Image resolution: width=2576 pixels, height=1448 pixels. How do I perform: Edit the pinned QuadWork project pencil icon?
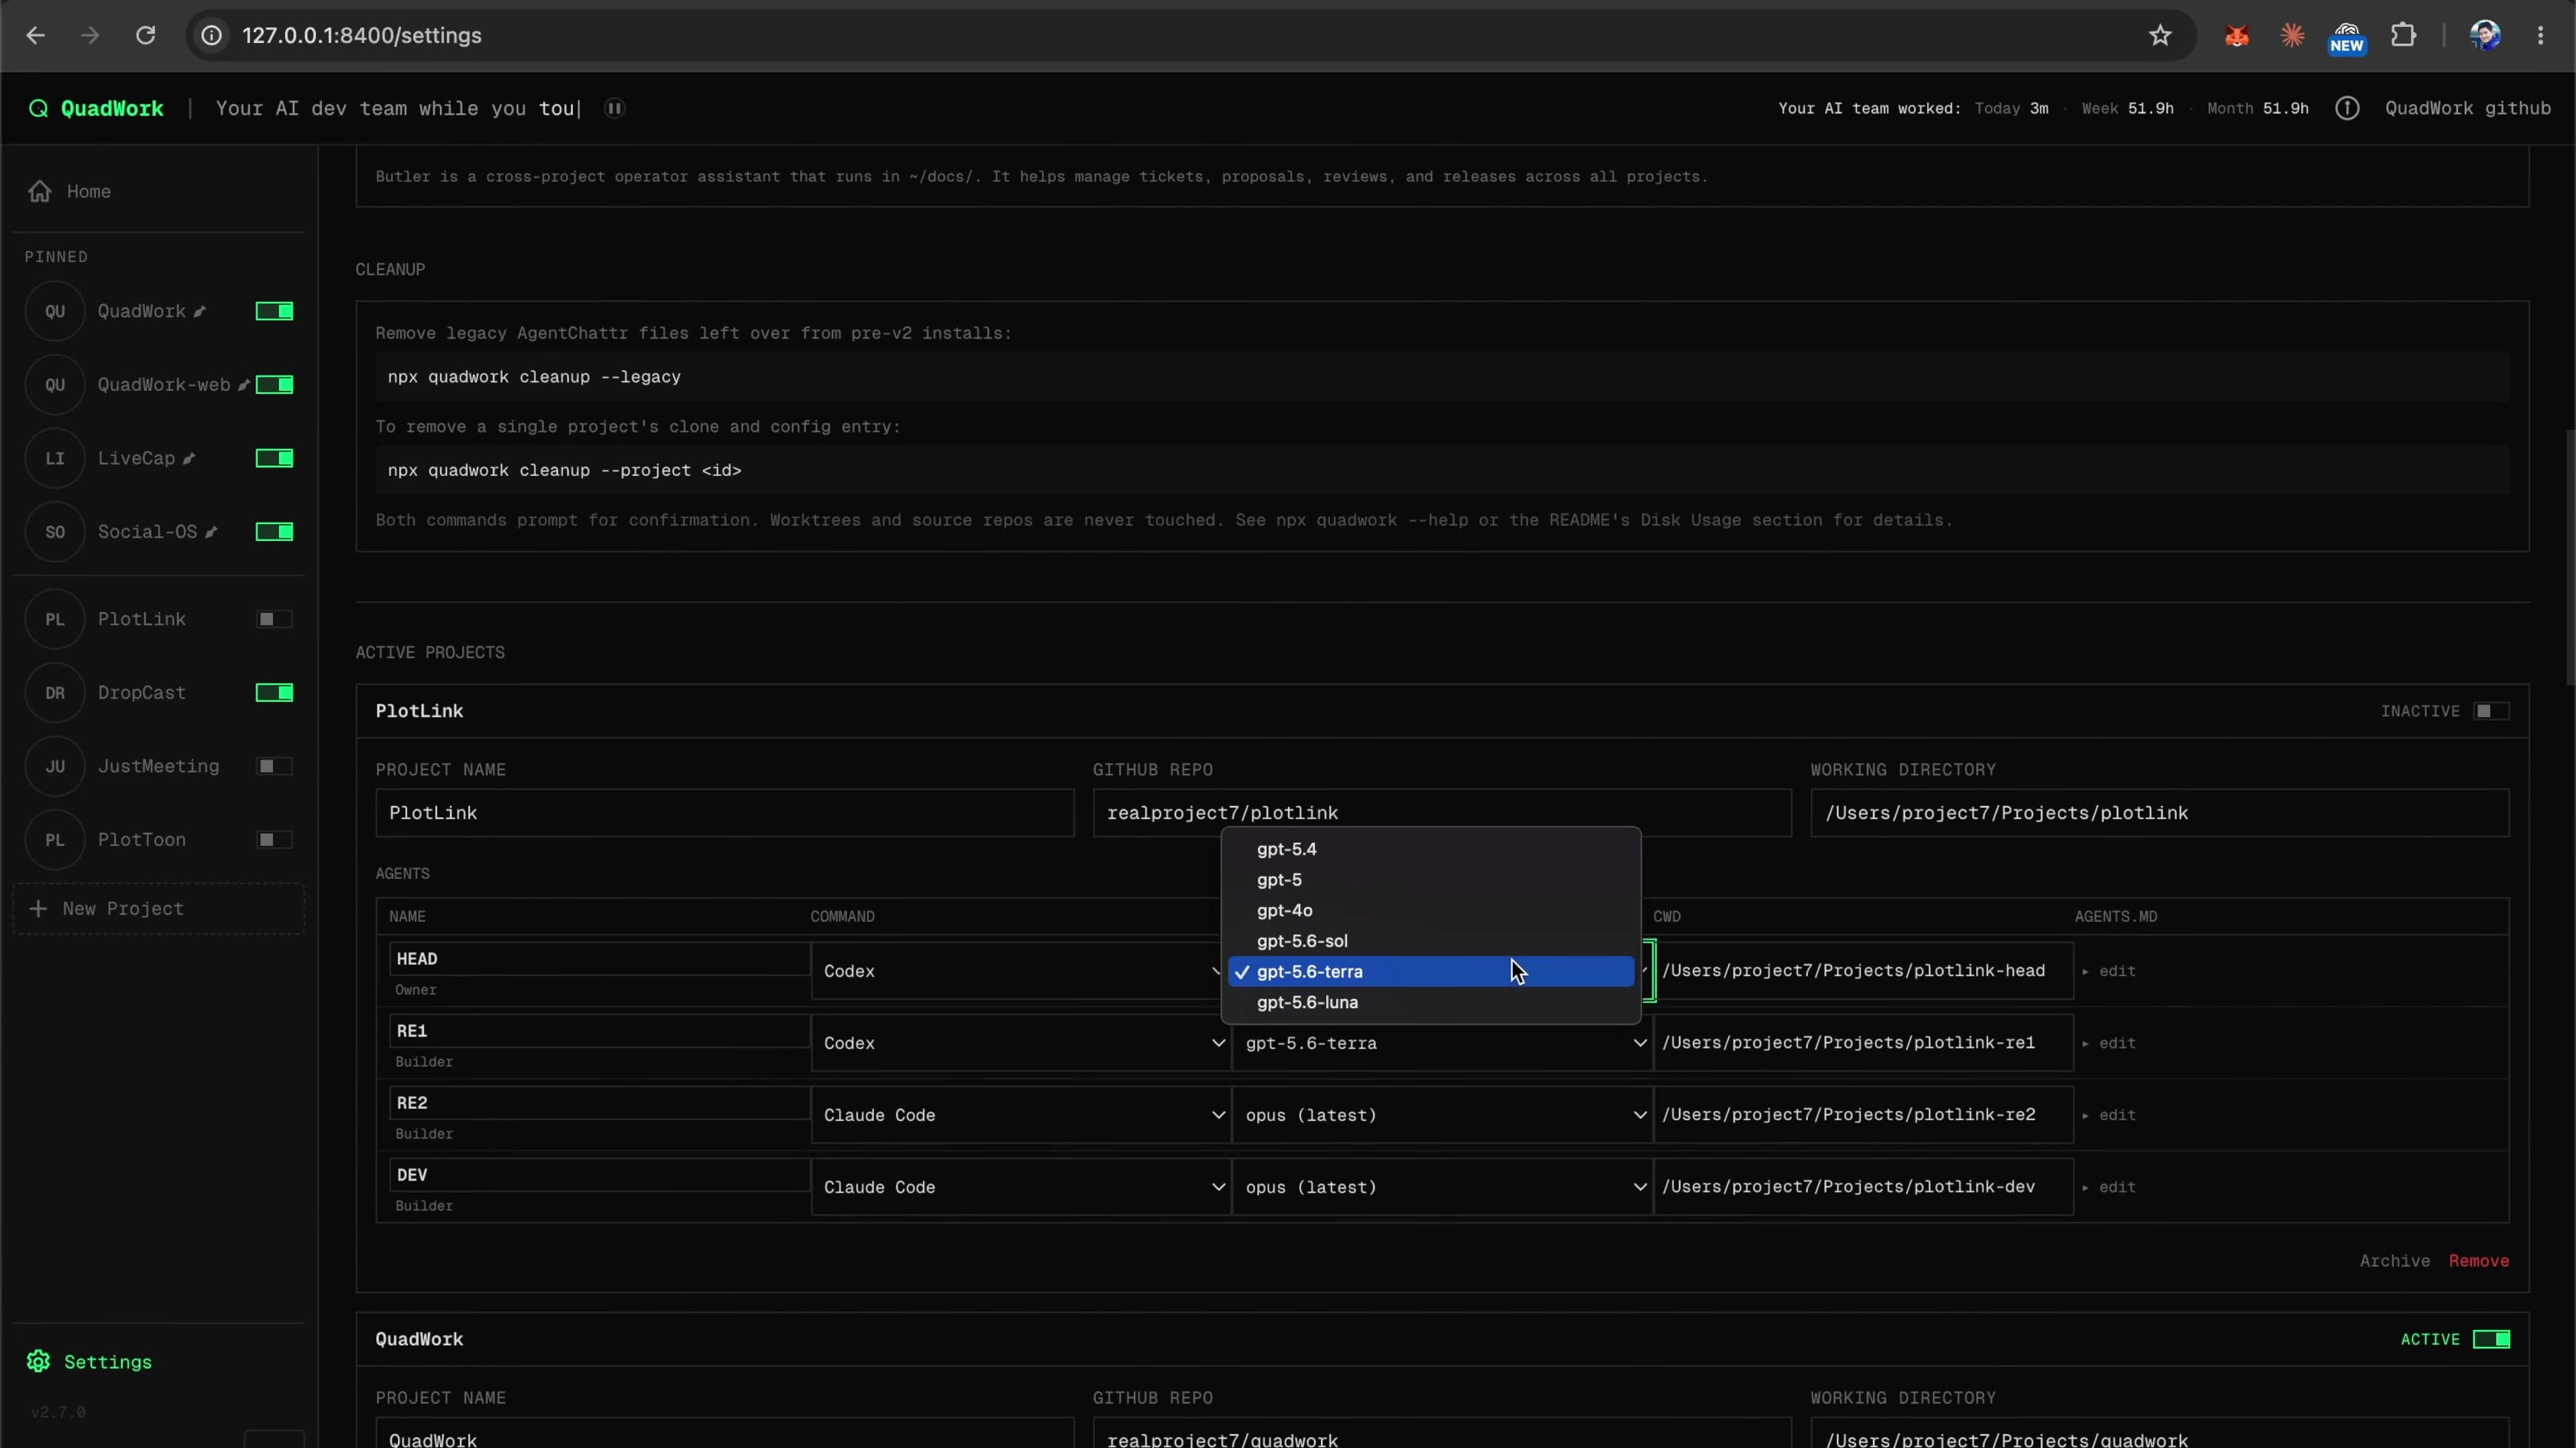[200, 312]
